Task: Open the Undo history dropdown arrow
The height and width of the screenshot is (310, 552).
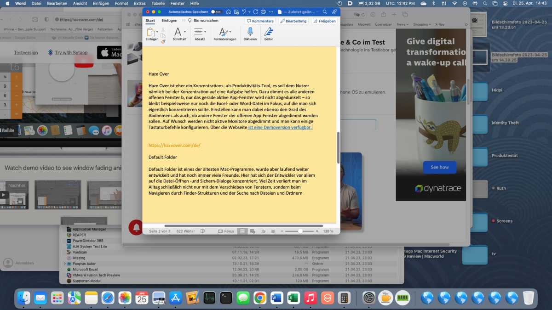Action: coord(249,11)
